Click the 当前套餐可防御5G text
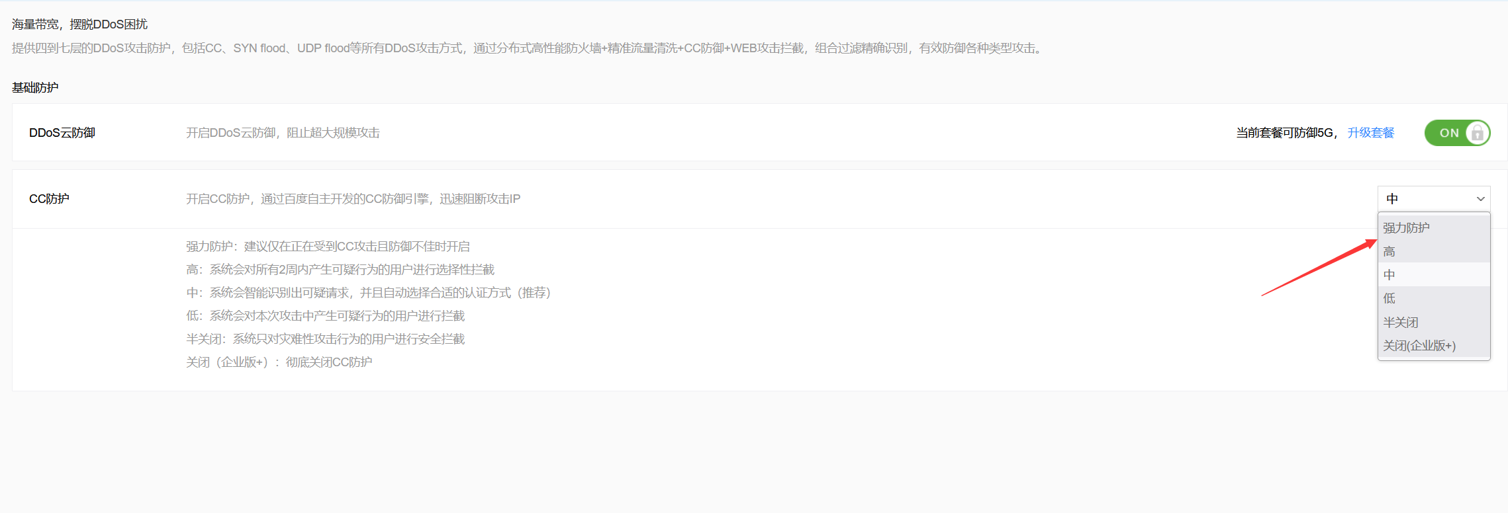Screen dimensions: 1508x513 [x=1284, y=133]
